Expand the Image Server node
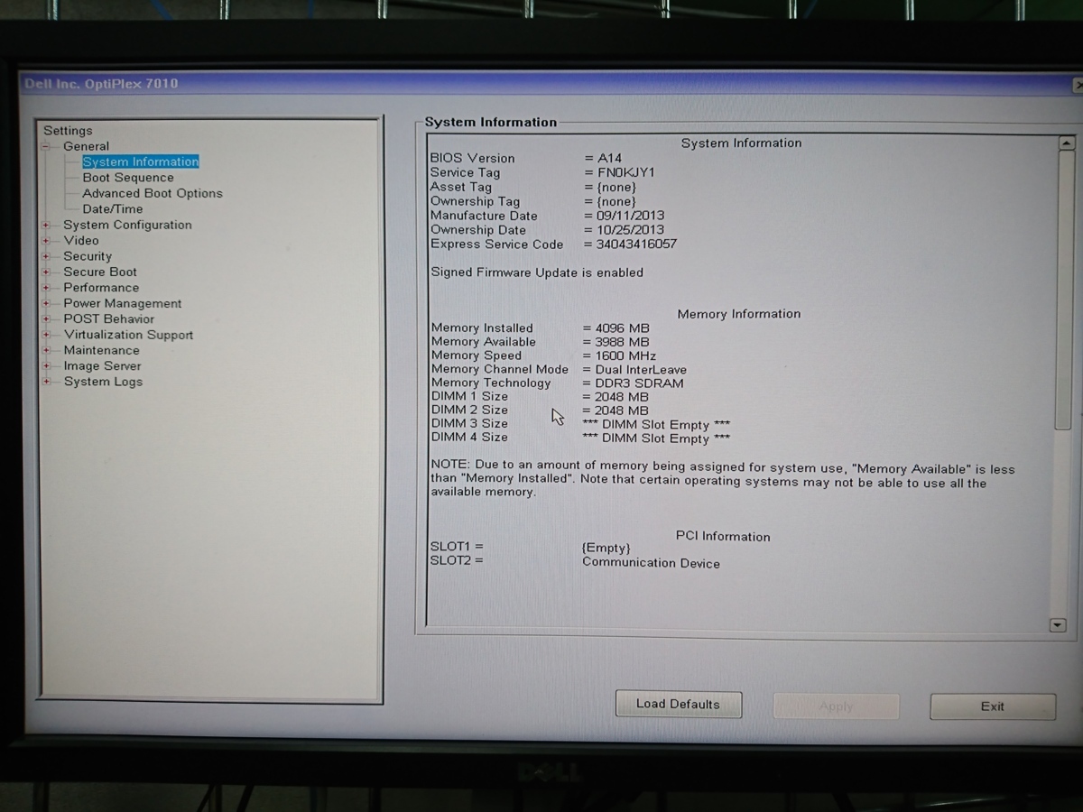This screenshot has height=812, width=1083. pyautogui.click(x=46, y=366)
